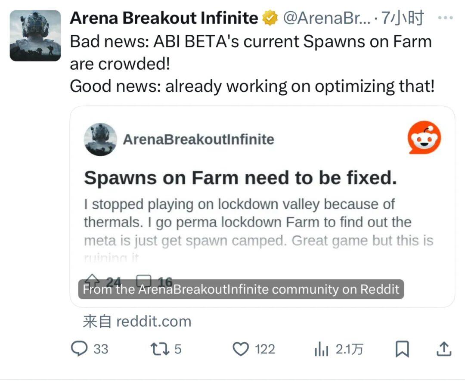
Task: Click the "From the ArenaBreakoutInfinite community" caption
Action: pyautogui.click(x=241, y=289)
